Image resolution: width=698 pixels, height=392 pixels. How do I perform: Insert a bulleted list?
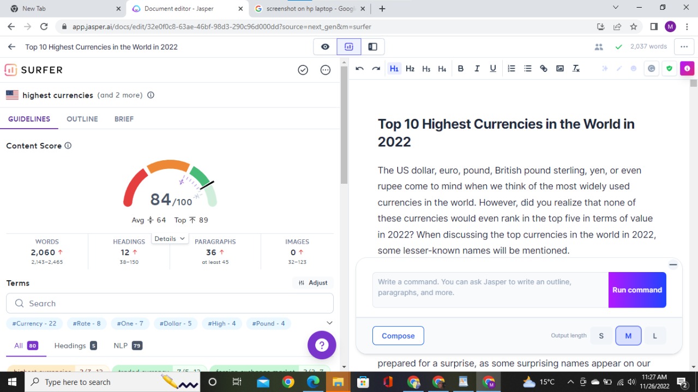pos(527,69)
